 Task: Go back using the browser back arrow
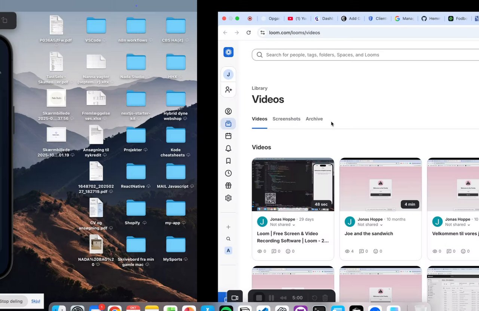[x=225, y=33]
